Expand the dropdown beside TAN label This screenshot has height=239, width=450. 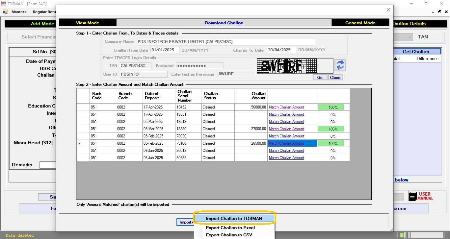[410, 37]
